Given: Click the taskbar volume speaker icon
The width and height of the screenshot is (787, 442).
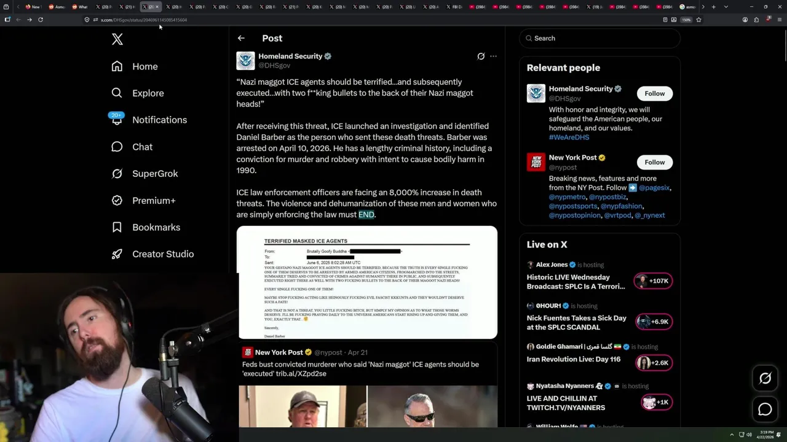Looking at the screenshot, I should [749, 435].
